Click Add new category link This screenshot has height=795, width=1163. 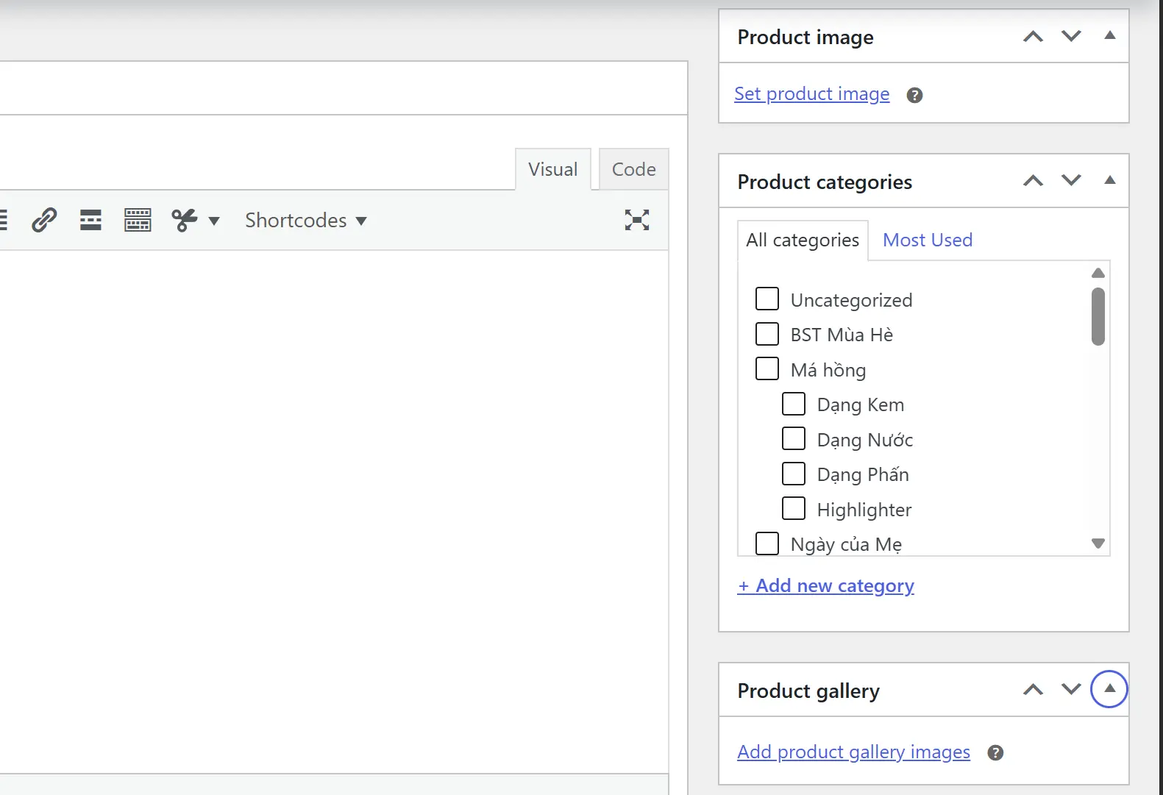tap(826, 586)
